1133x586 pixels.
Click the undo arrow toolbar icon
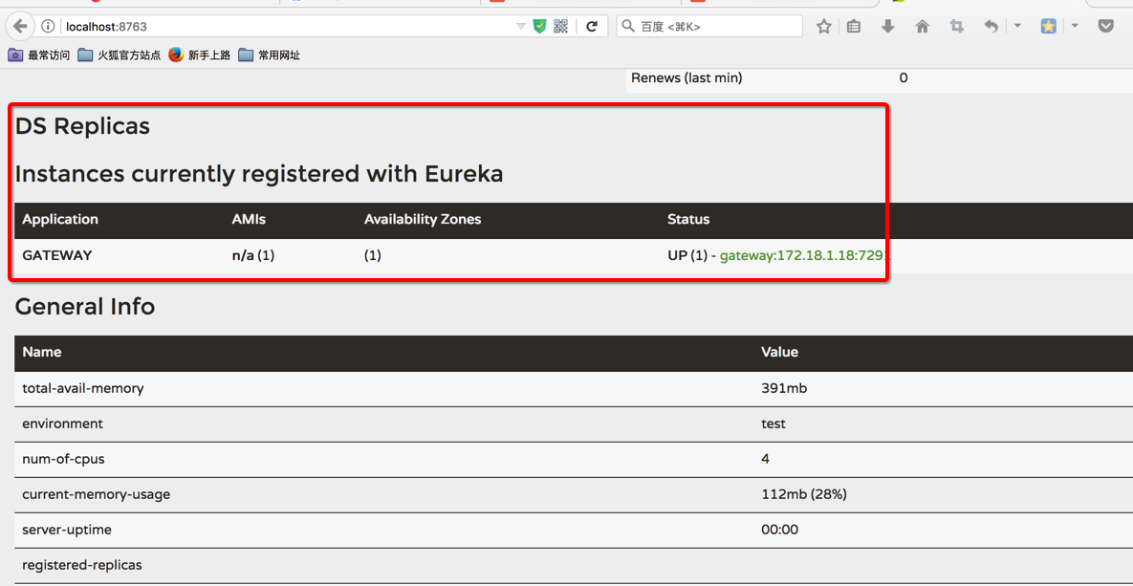tap(991, 27)
